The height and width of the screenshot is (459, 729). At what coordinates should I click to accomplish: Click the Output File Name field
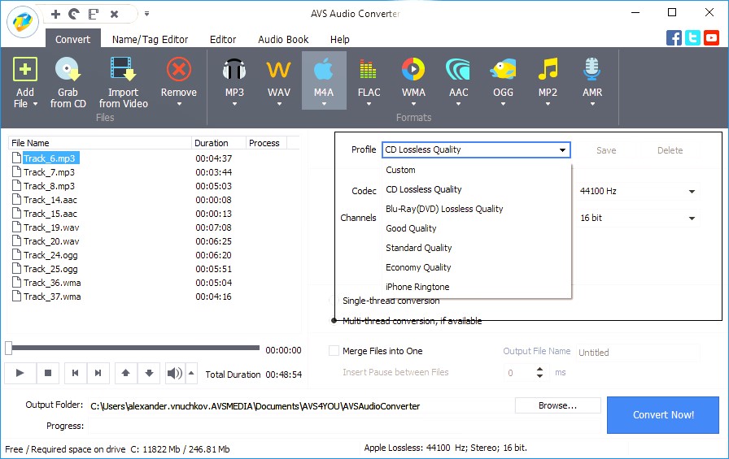pos(638,353)
